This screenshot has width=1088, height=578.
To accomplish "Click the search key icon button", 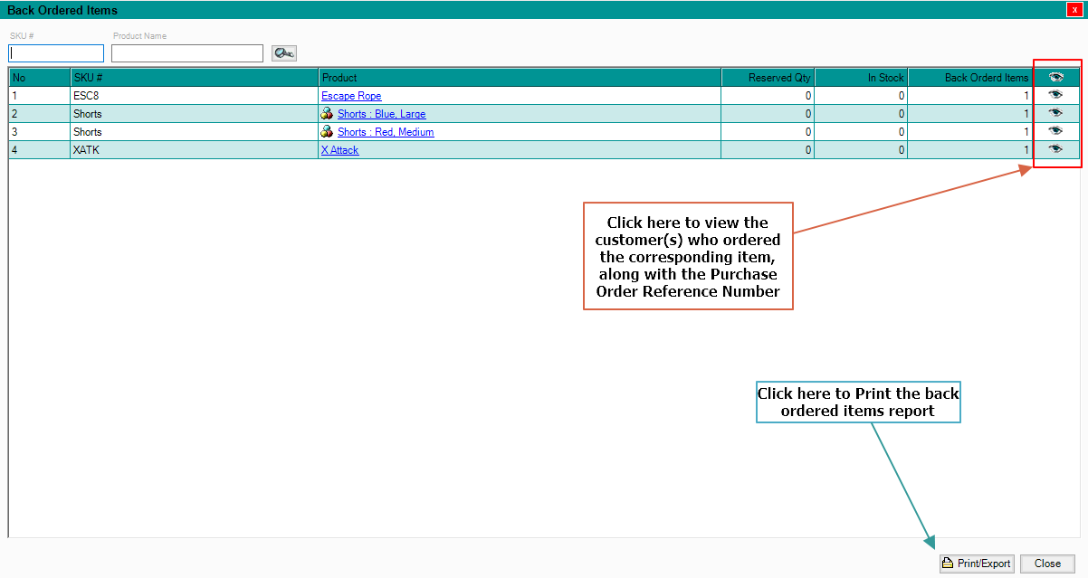I will click(284, 53).
